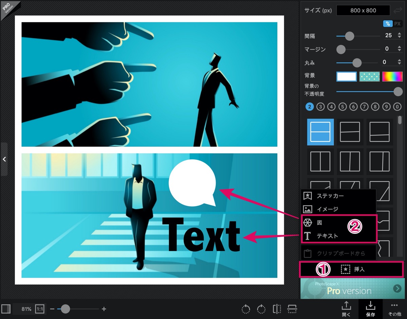Set zoom to actual size 1:1
The width and height of the screenshot is (407, 319).
(x=40, y=309)
